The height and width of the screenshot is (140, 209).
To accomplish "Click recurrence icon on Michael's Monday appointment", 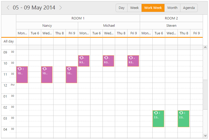I will 81,58.
